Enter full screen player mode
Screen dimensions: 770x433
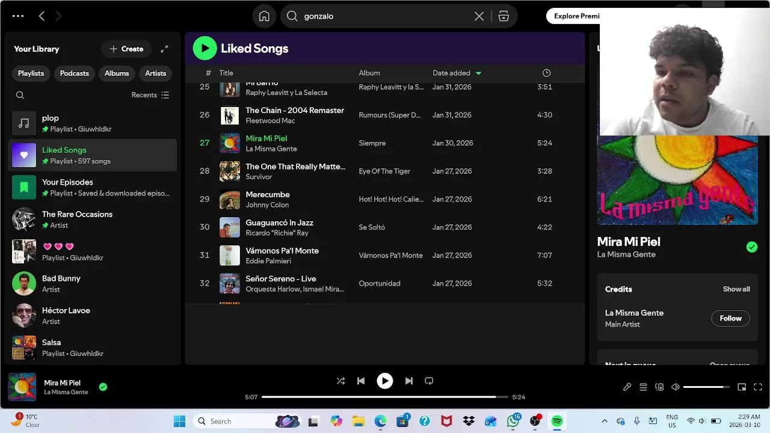(758, 387)
